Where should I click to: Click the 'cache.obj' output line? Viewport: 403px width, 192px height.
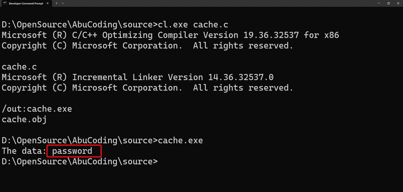pos(24,120)
